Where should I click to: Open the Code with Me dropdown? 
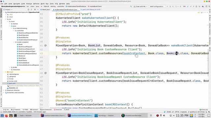pos(140,7)
